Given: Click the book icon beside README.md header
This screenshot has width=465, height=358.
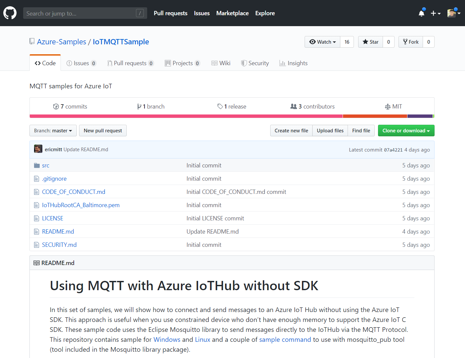Looking at the screenshot, I should click(x=36, y=262).
